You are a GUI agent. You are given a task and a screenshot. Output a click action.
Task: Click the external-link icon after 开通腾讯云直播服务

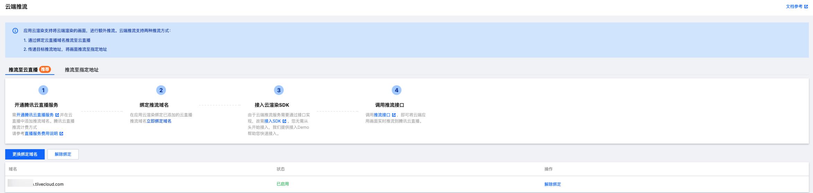click(x=57, y=115)
